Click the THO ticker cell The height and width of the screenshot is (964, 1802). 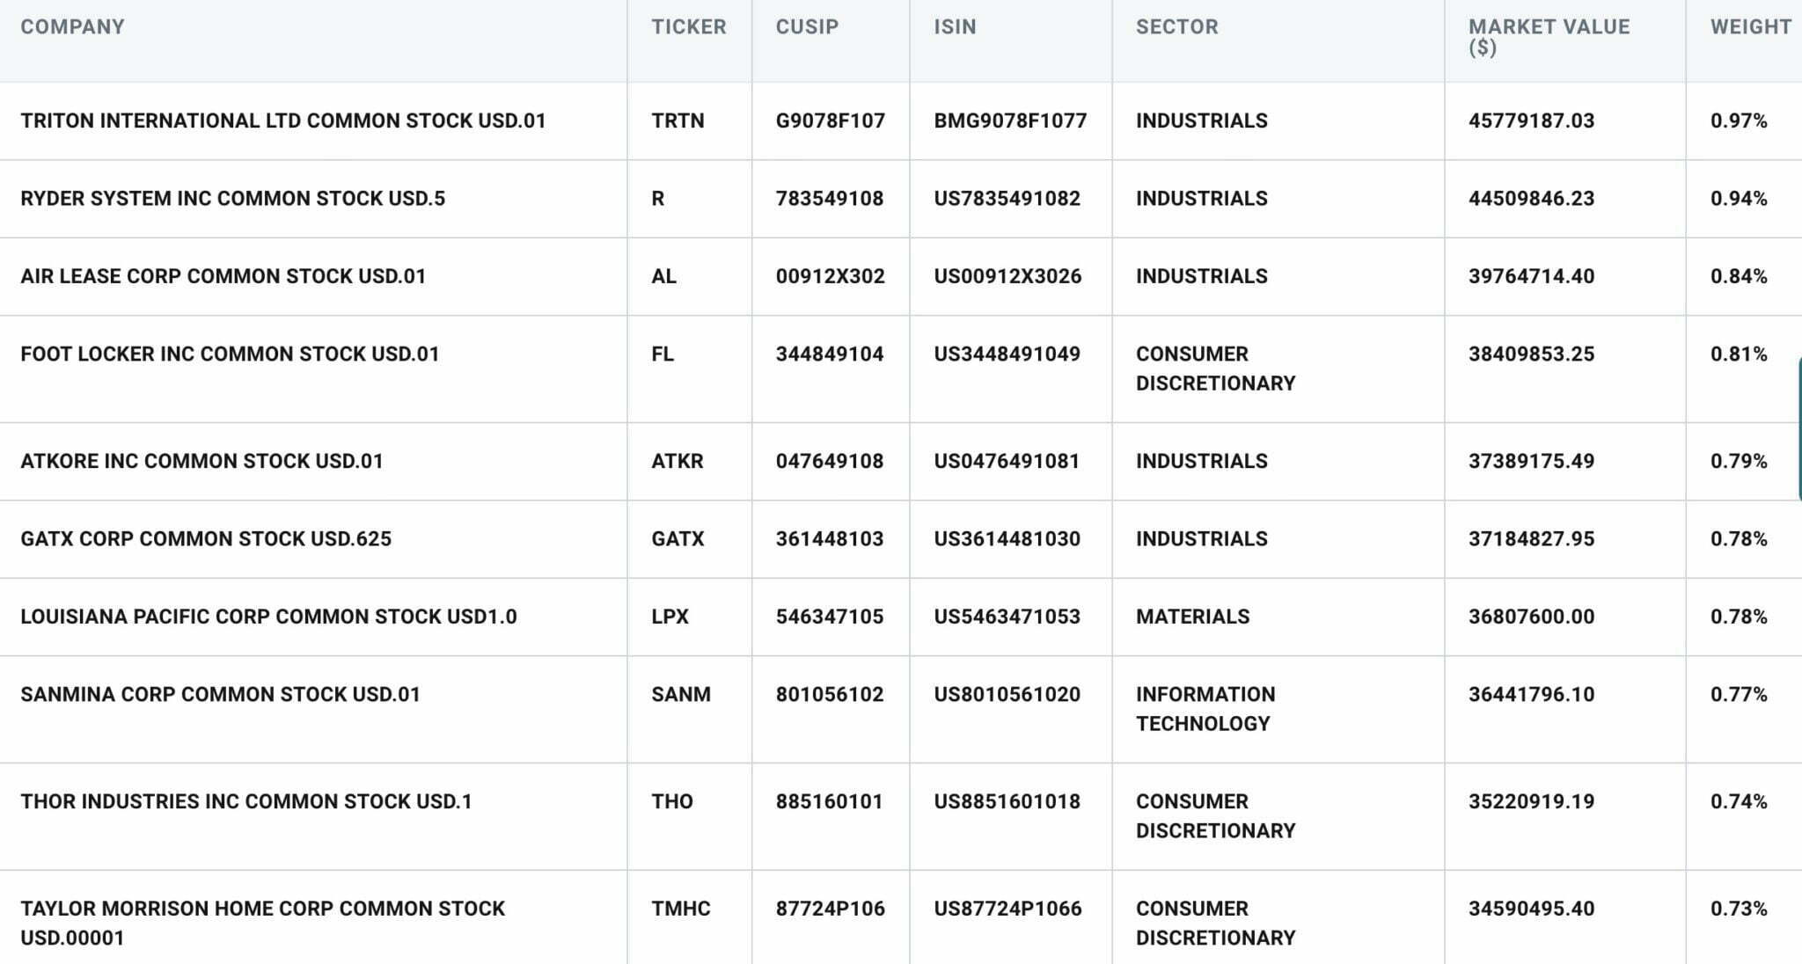pyautogui.click(x=672, y=802)
